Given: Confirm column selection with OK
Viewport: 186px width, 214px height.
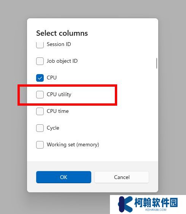Looking at the screenshot, I should tap(64, 177).
